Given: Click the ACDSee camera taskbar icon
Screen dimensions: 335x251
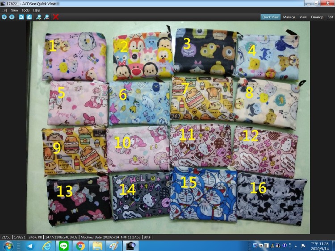Looking at the screenshot, I should 130,246.
